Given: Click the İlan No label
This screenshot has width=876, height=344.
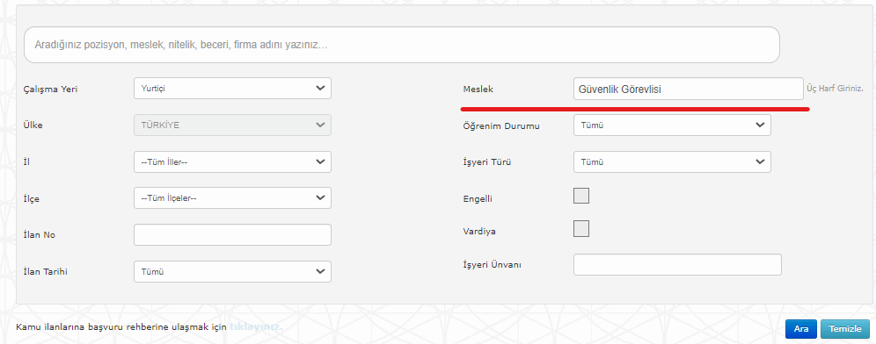Looking at the screenshot, I should point(39,234).
